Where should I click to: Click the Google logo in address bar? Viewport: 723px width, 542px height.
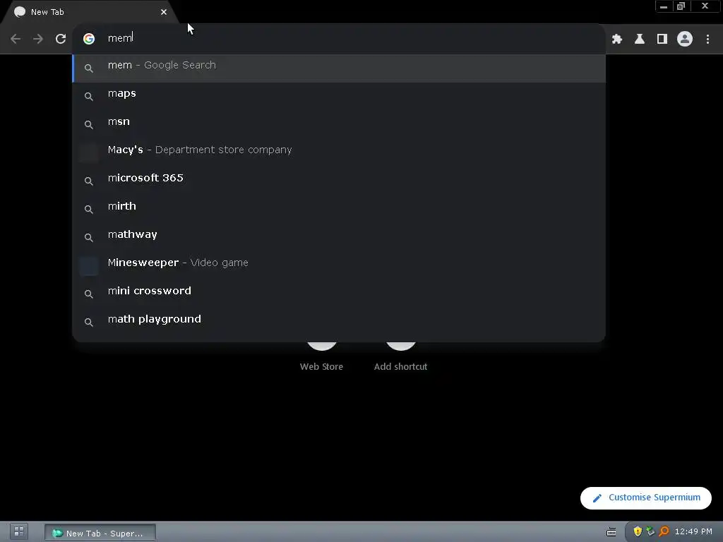coord(89,39)
